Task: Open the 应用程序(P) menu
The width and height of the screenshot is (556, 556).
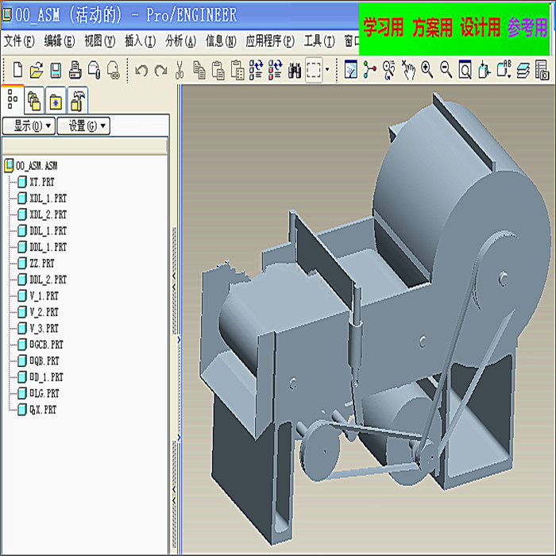Action: pyautogui.click(x=270, y=41)
